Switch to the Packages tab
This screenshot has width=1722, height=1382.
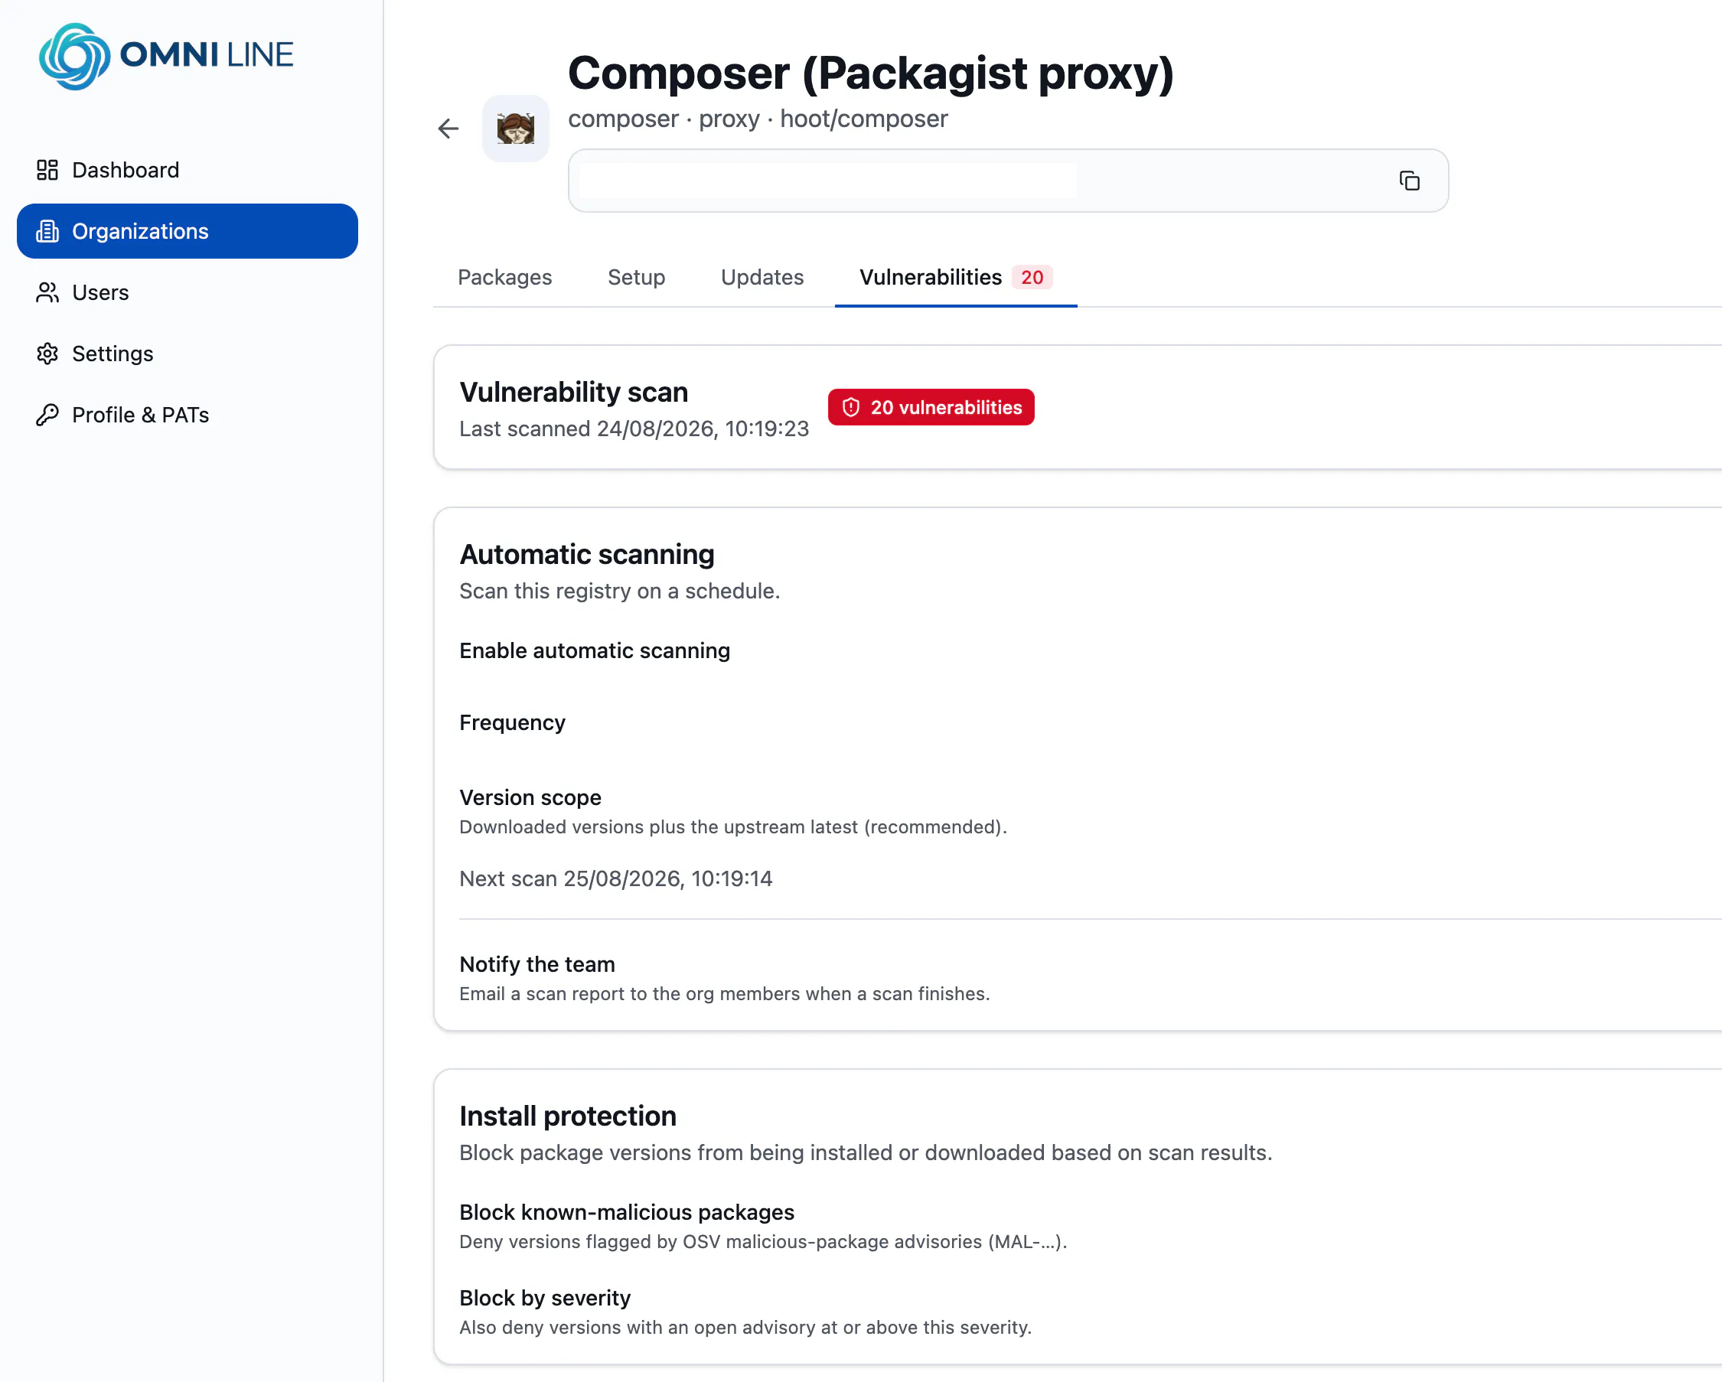click(x=505, y=278)
